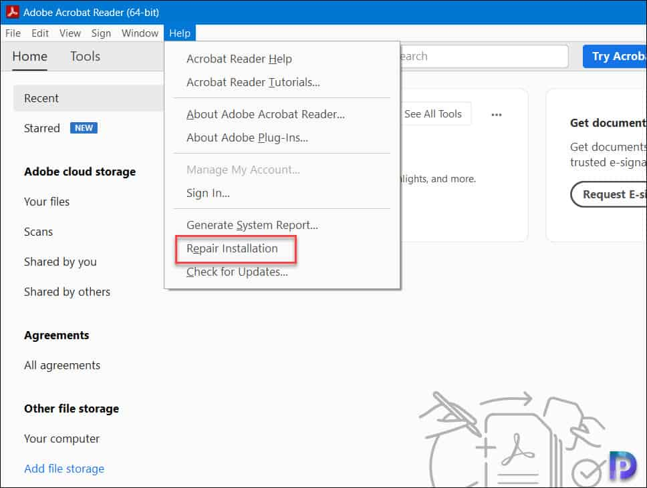Click the See All Tools button
This screenshot has height=488, width=647.
(434, 113)
